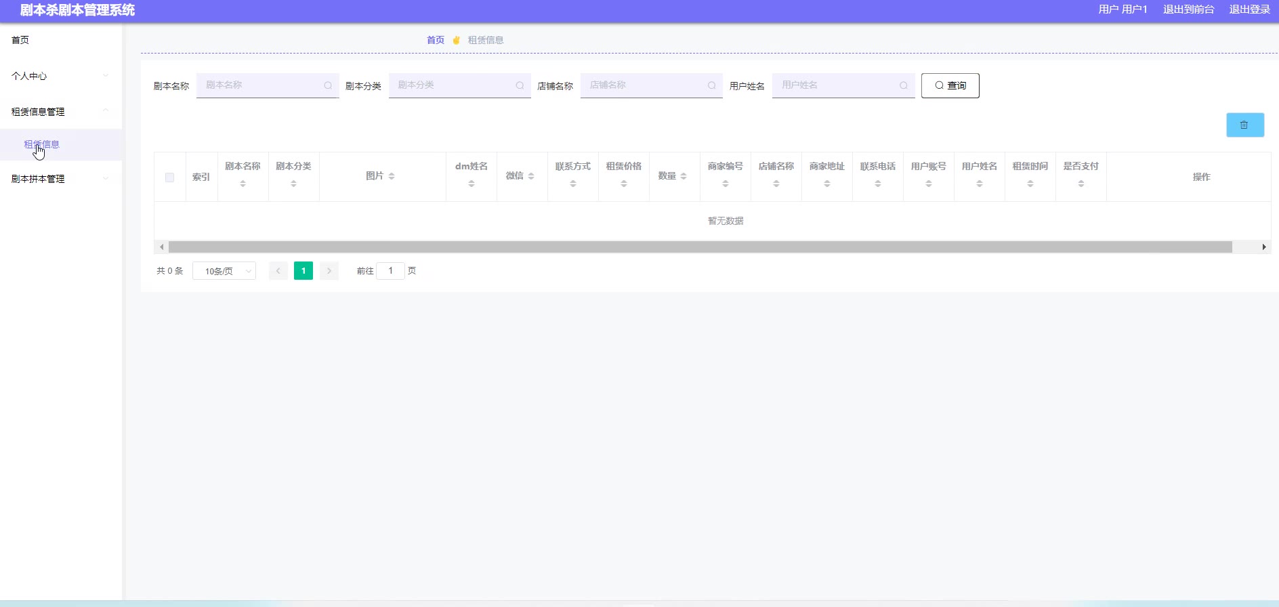
Task: Click the delete trash icon button
Action: pos(1245,125)
